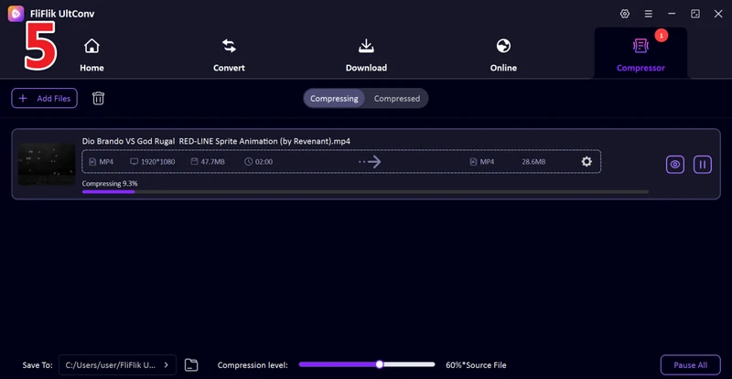This screenshot has height=379, width=732.
Task: Open the Home tab
Action: 91,56
